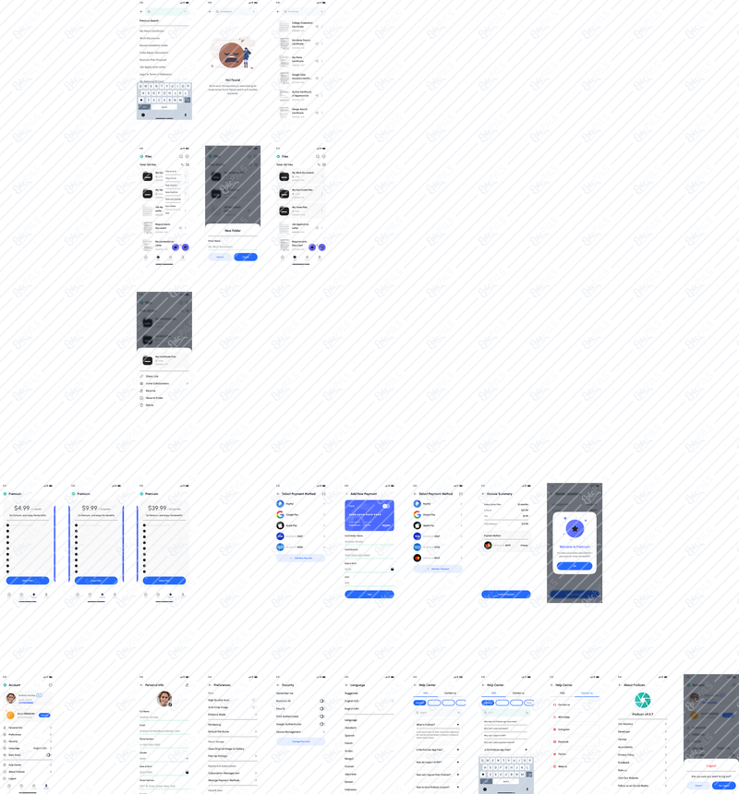This screenshot has height=794, width=739.
Task: Click the Card Number field on Add New Payment
Action: click(x=369, y=555)
